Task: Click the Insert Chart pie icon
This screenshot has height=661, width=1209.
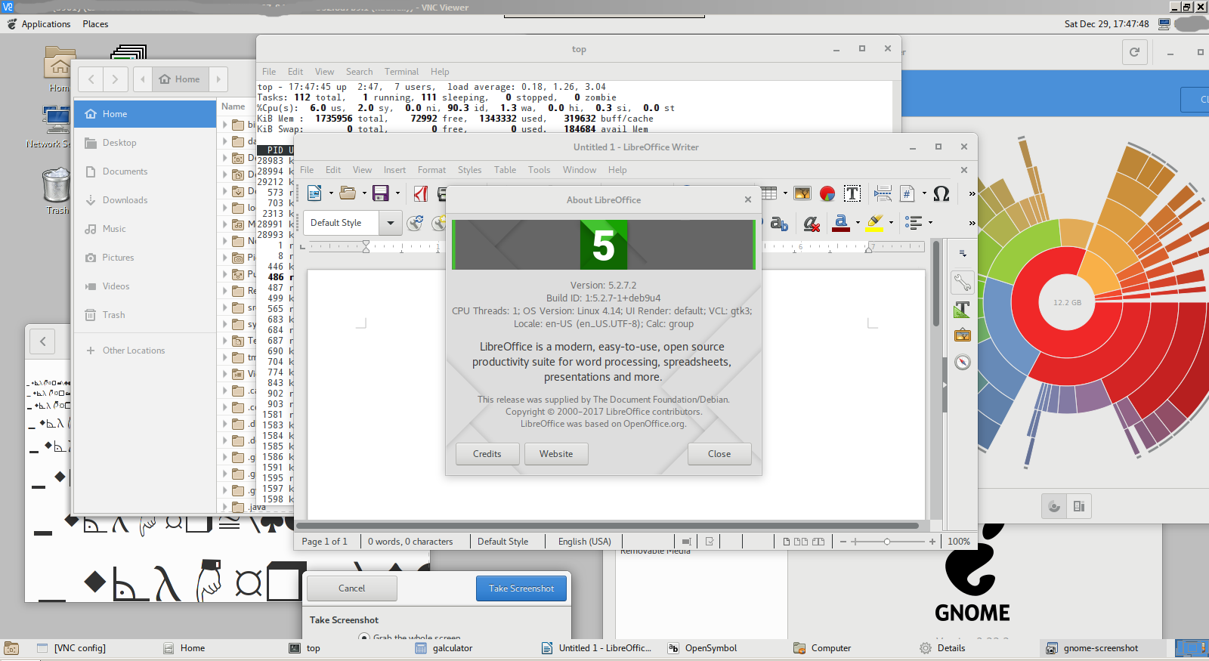Action: (827, 193)
